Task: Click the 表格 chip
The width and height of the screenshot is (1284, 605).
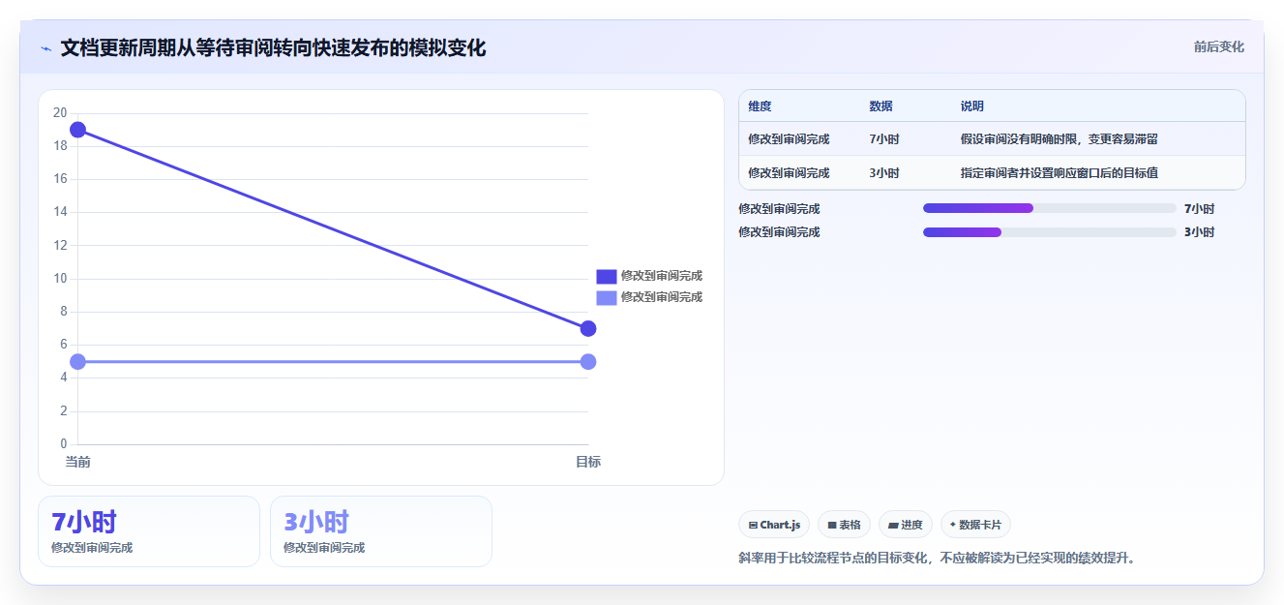Action: point(844,525)
